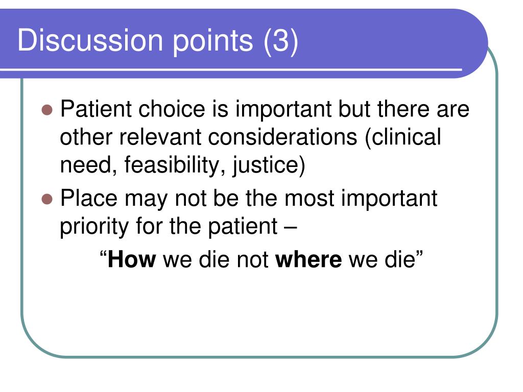The height and width of the screenshot is (392, 523).
Task: Click the line "other relevant considerations (clinical"
Action: pyautogui.click(x=250, y=137)
